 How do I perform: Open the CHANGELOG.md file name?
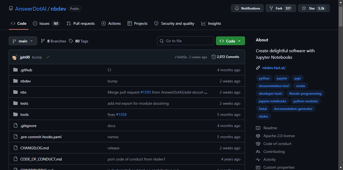[34, 148]
